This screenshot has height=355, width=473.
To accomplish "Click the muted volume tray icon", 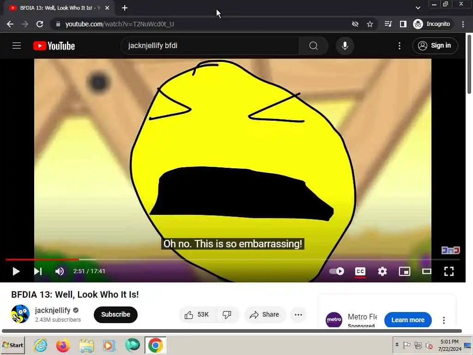I will pos(429,345).
